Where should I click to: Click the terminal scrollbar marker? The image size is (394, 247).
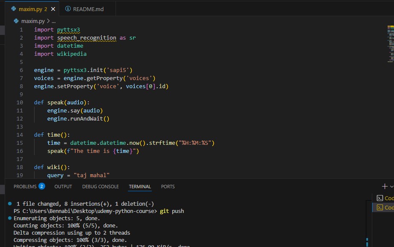[x=367, y=242]
